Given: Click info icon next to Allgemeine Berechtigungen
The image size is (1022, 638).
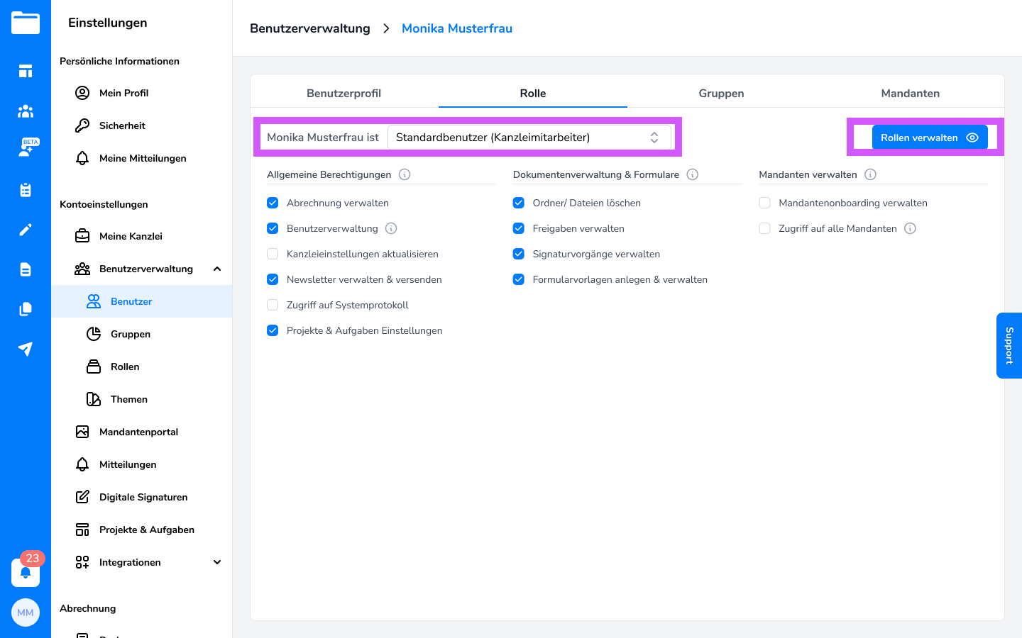Looking at the screenshot, I should [405, 174].
